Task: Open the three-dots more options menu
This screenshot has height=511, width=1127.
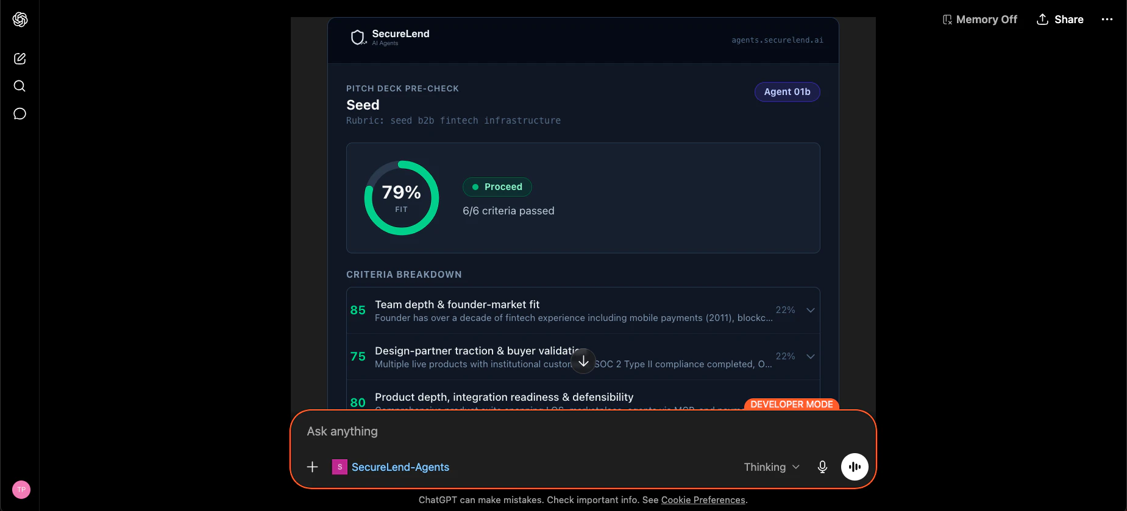Action: [x=1107, y=19]
